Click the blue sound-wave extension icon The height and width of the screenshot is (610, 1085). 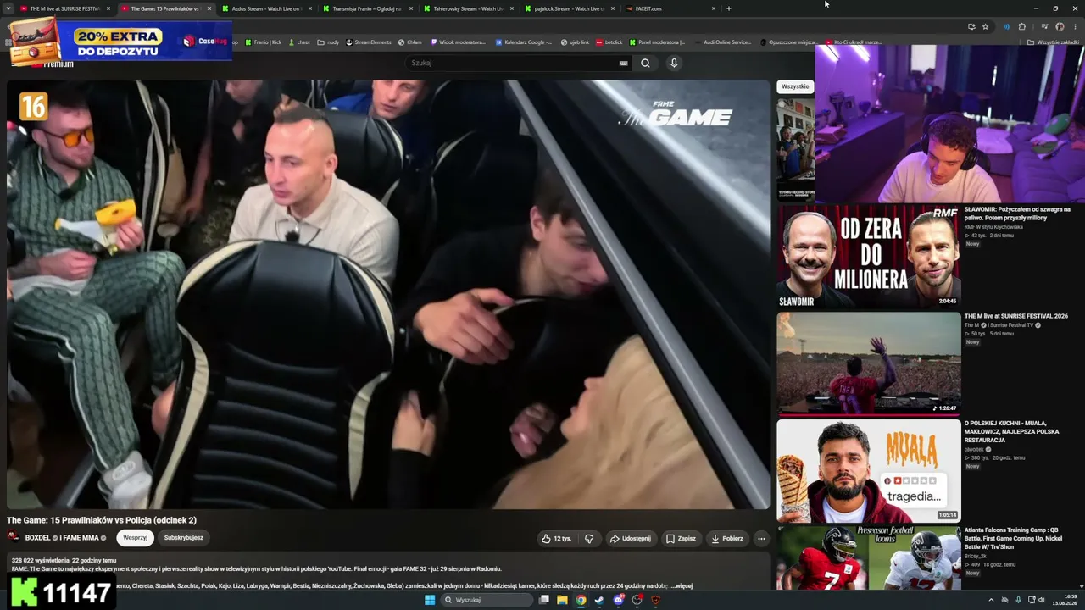1006,26
